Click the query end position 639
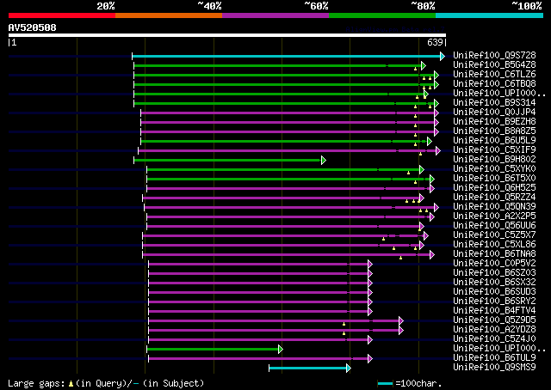 click(x=435, y=42)
